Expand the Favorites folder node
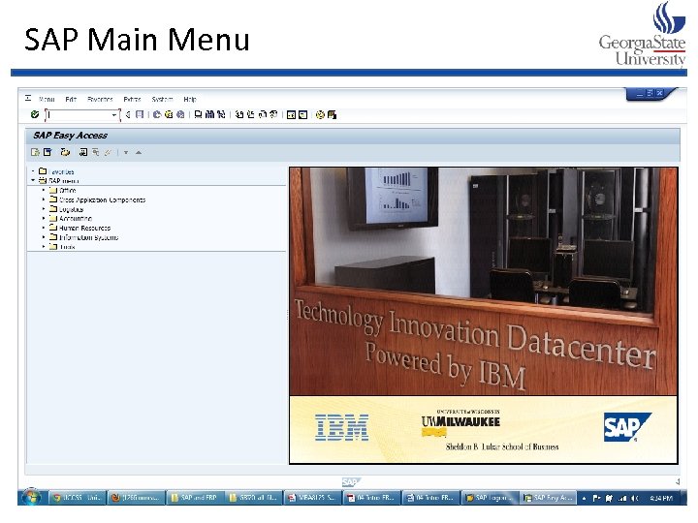The image size is (698, 523). click(33, 171)
